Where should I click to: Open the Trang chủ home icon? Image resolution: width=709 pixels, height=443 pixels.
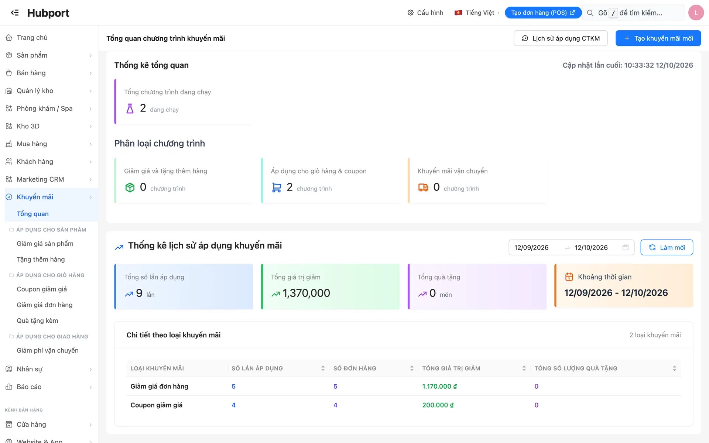pyautogui.click(x=9, y=38)
